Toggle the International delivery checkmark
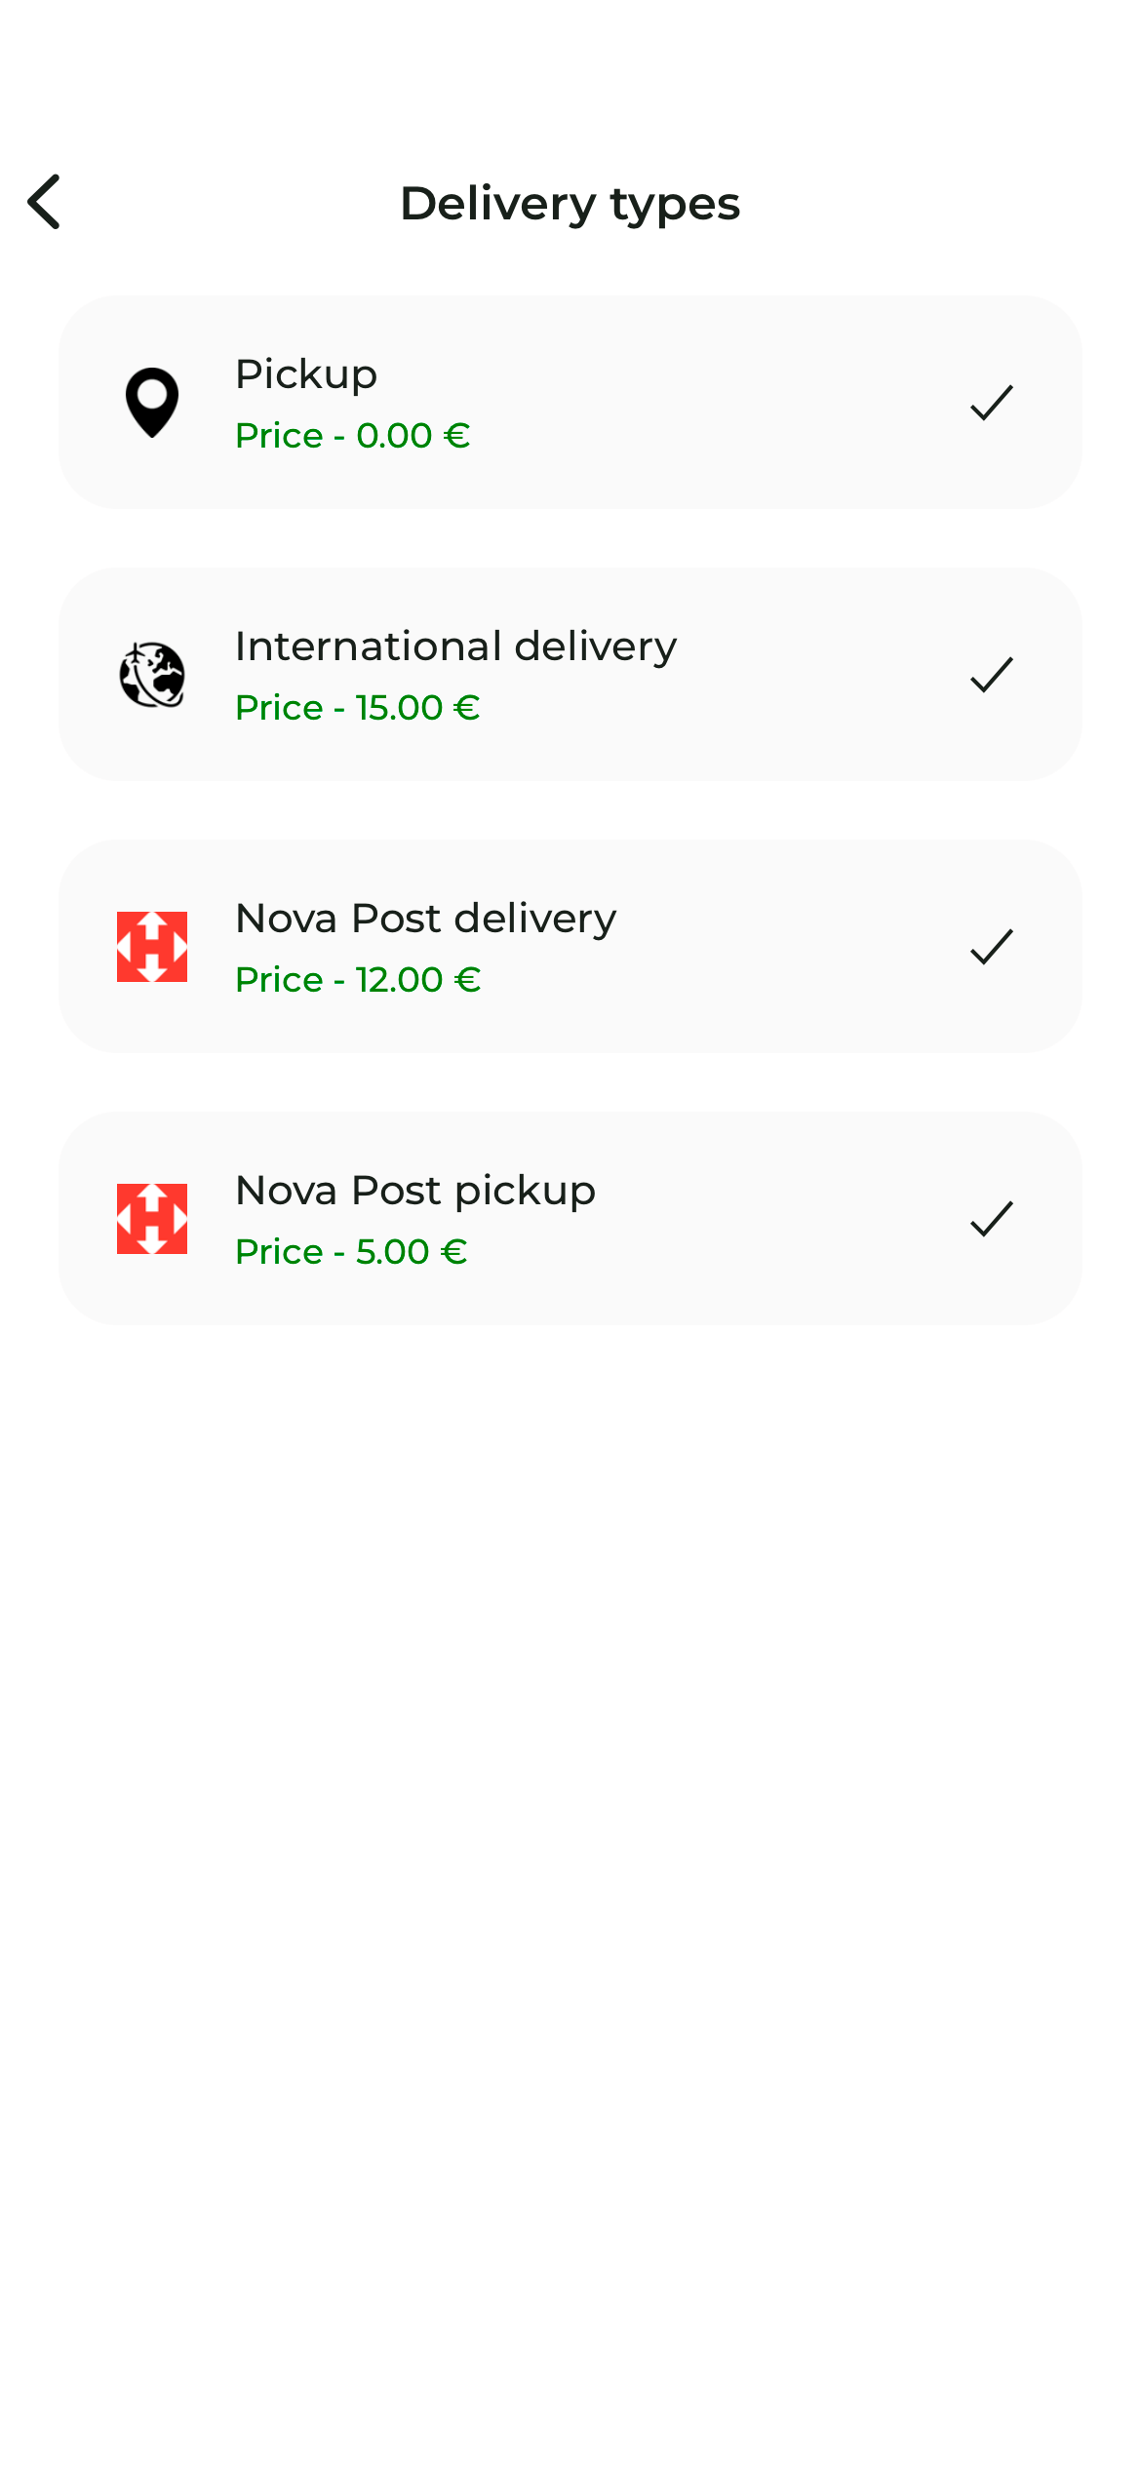The height and width of the screenshot is (2469, 1141). tap(992, 674)
